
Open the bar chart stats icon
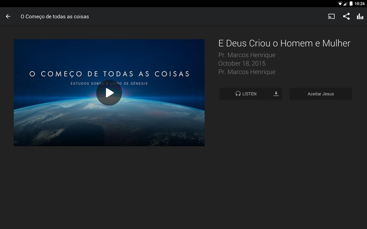360,16
